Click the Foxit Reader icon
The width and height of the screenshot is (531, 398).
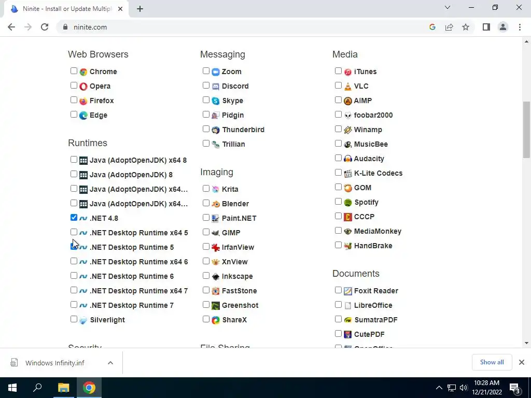click(348, 291)
